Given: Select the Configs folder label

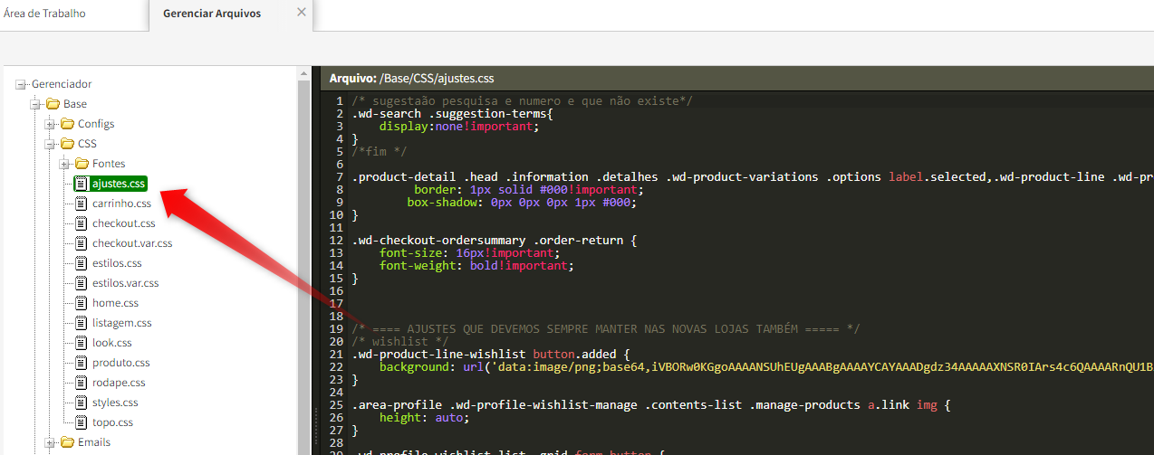Looking at the screenshot, I should click(x=96, y=124).
